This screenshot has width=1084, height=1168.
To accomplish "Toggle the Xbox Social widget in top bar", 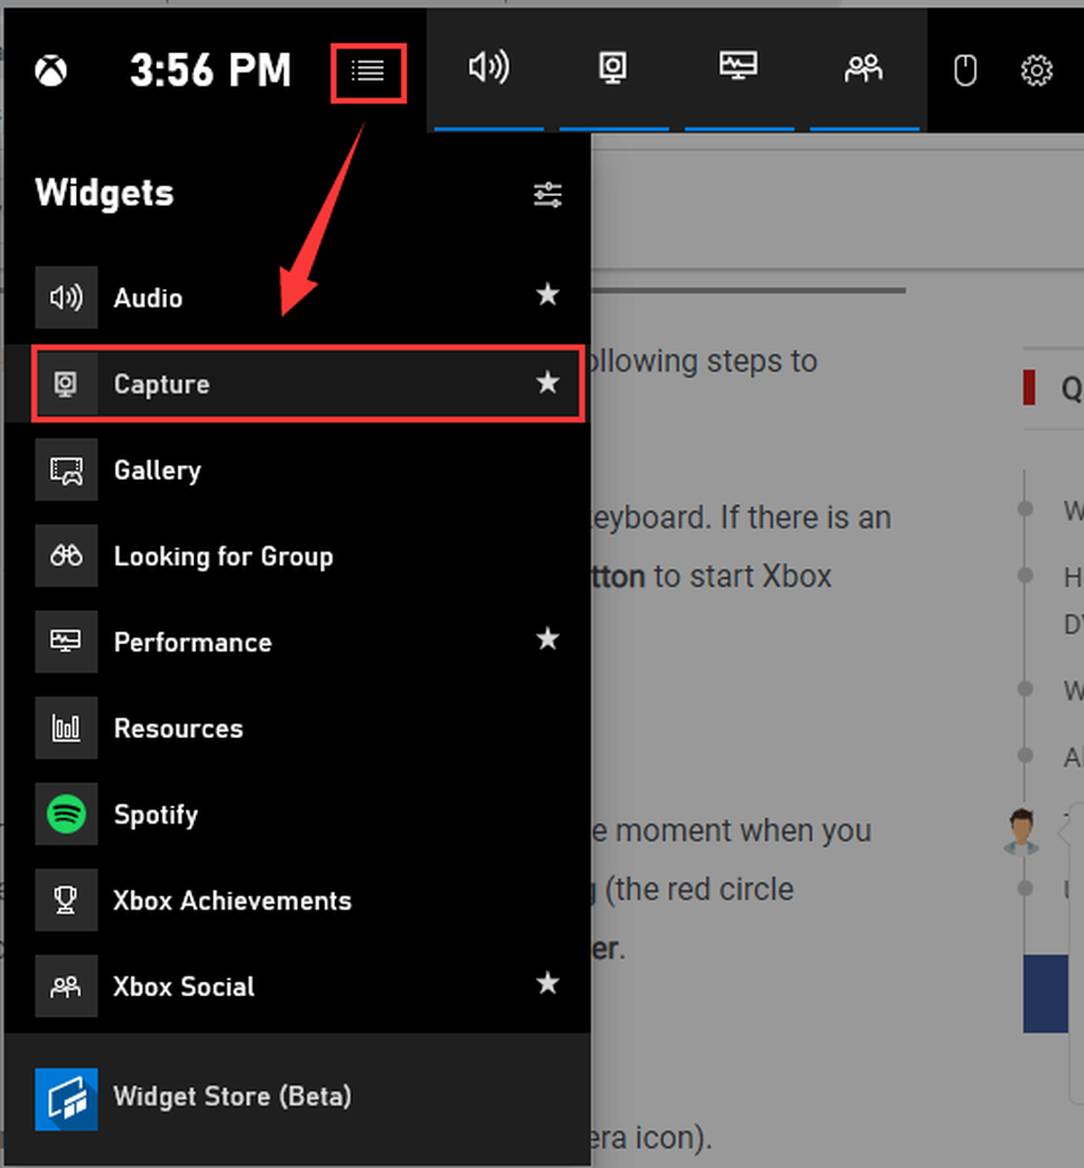I will pyautogui.click(x=864, y=68).
